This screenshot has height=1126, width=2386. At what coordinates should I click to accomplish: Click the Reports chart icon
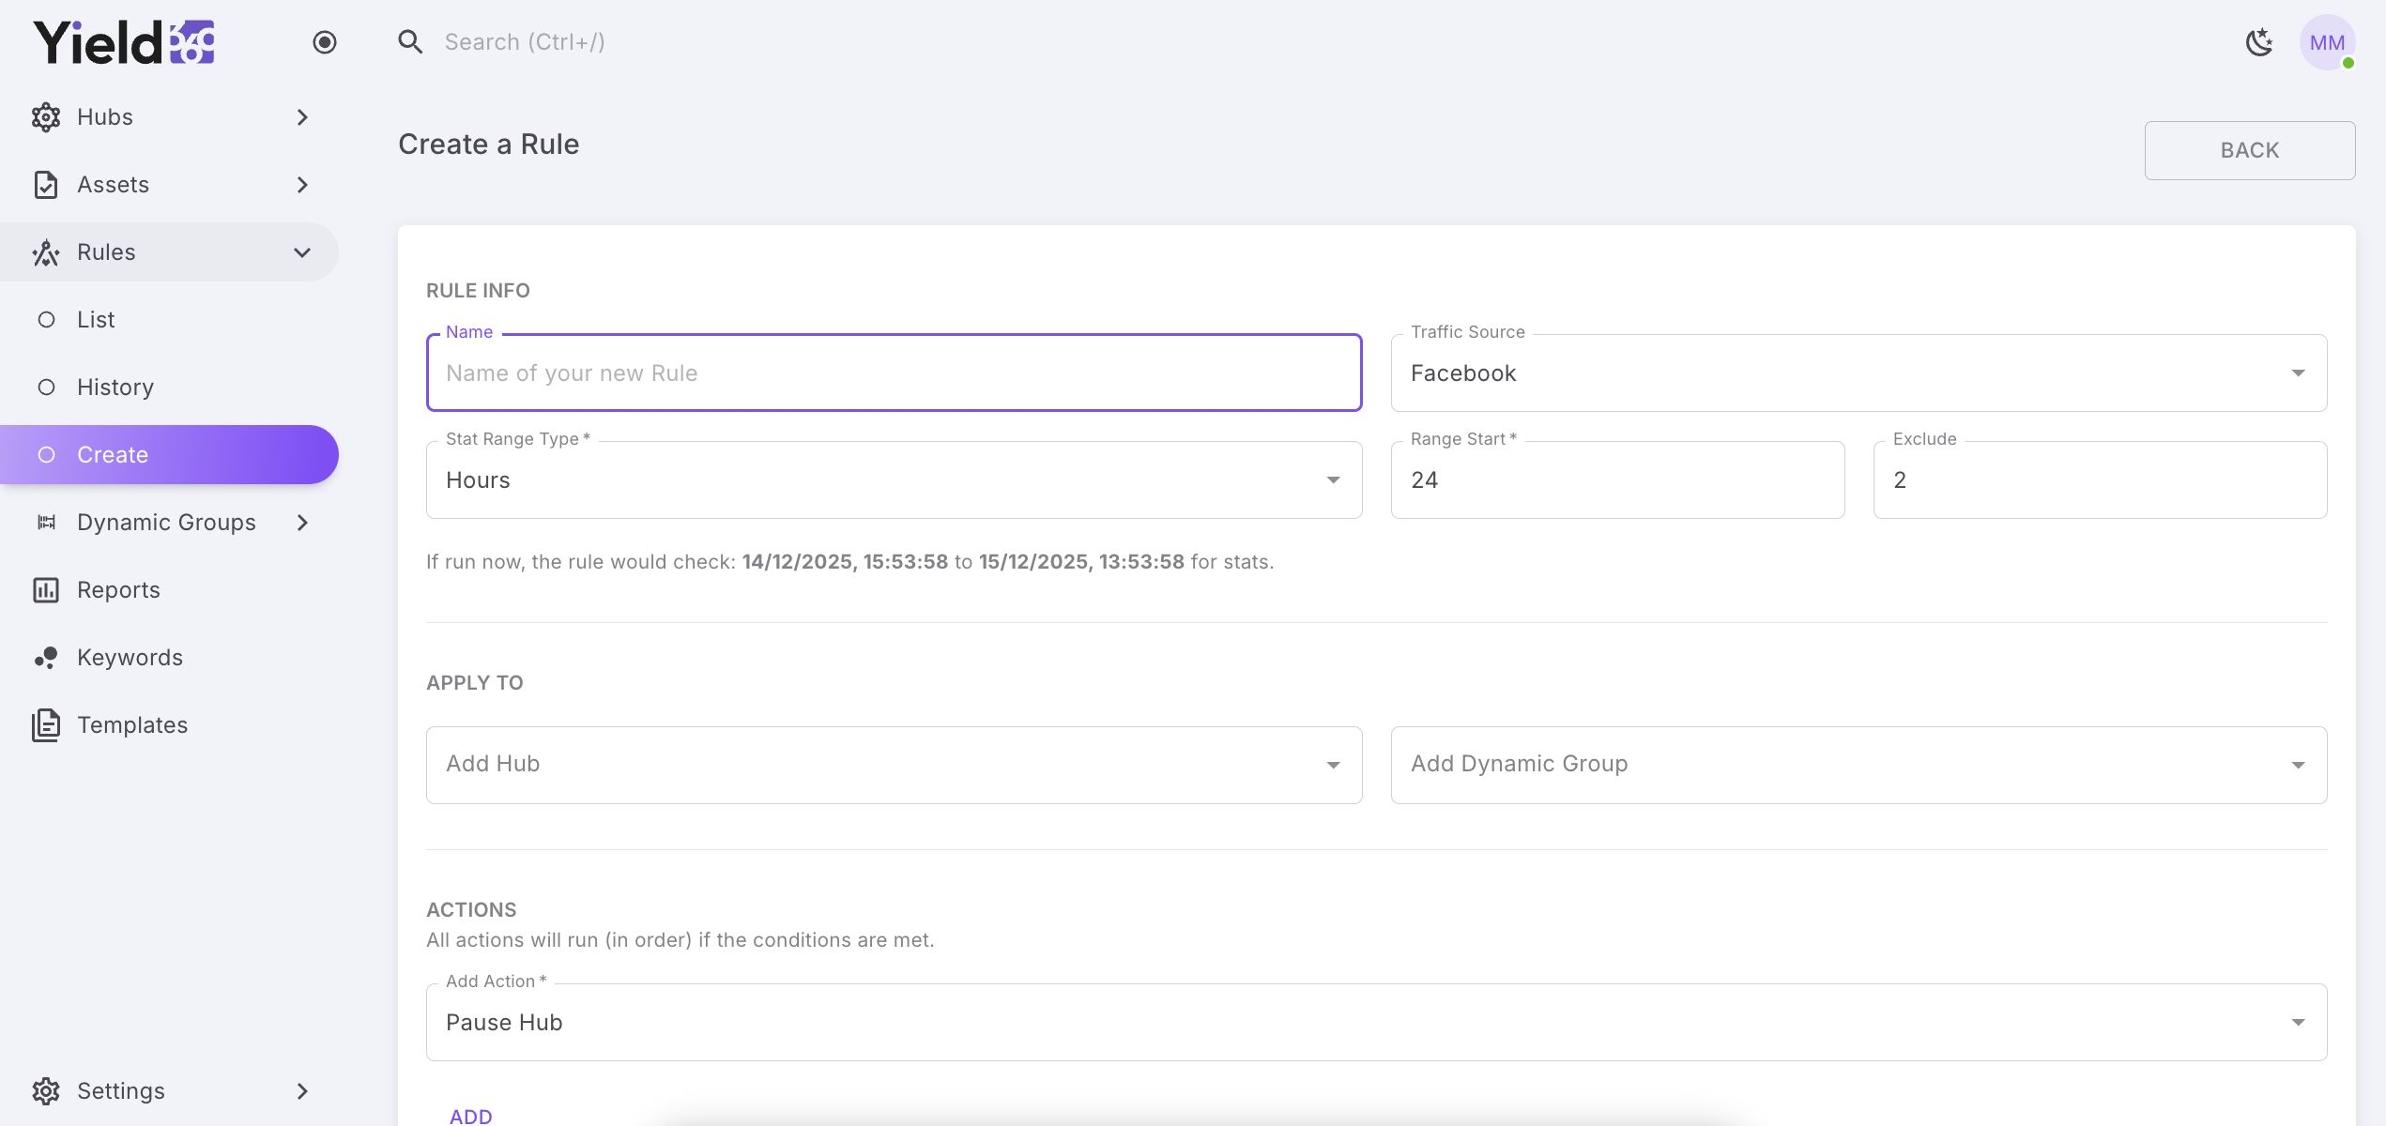pos(46,590)
